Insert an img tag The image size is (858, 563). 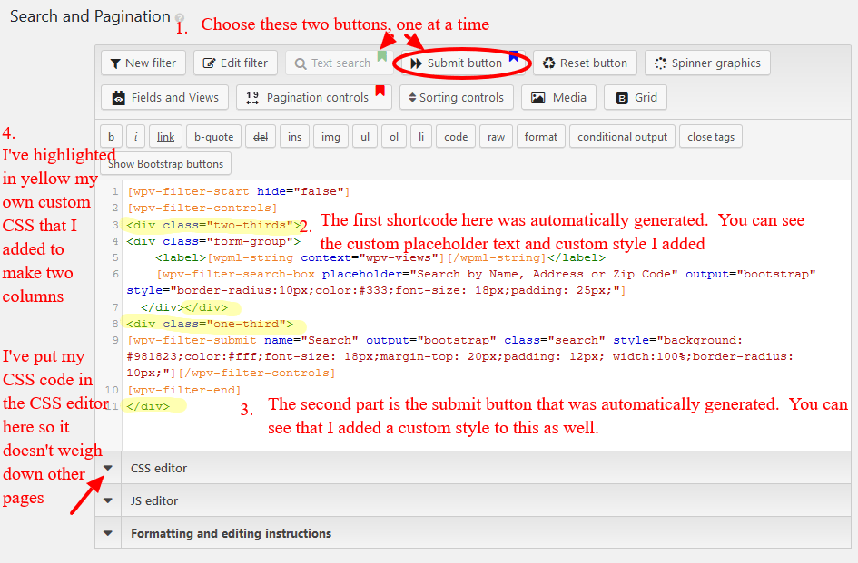[330, 136]
